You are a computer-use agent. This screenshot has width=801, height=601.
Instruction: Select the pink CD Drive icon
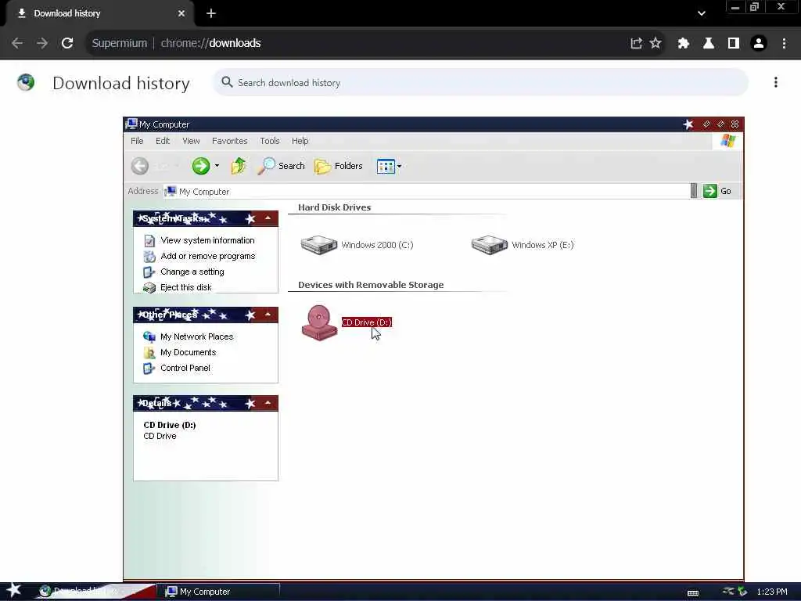319,322
